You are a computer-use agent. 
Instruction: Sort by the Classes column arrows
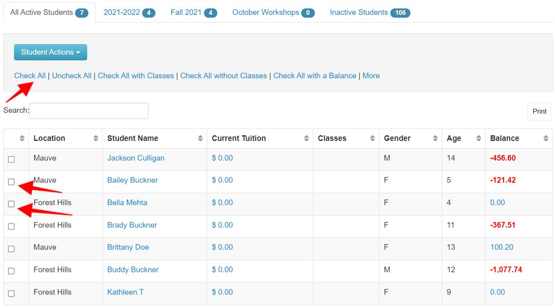pos(372,138)
